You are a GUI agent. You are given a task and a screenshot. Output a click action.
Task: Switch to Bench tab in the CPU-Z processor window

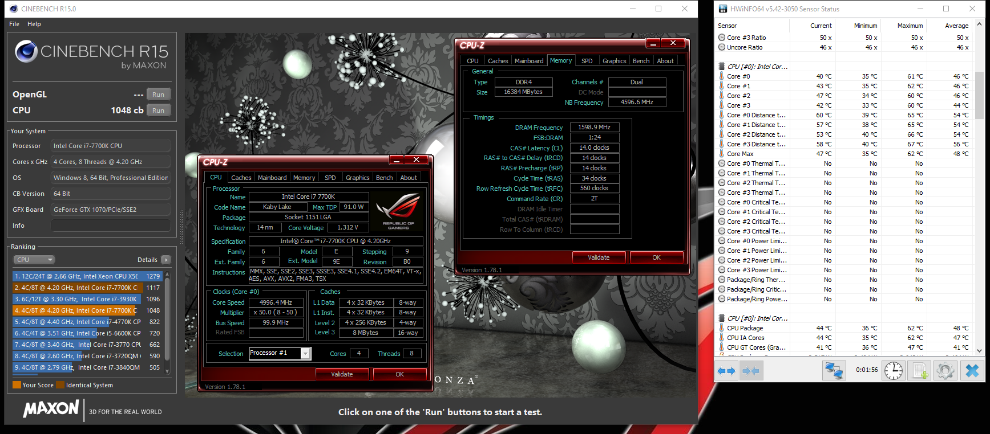385,178
